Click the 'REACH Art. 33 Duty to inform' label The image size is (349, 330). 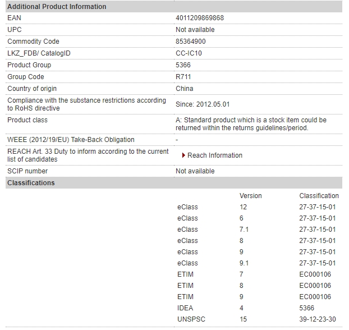88,155
